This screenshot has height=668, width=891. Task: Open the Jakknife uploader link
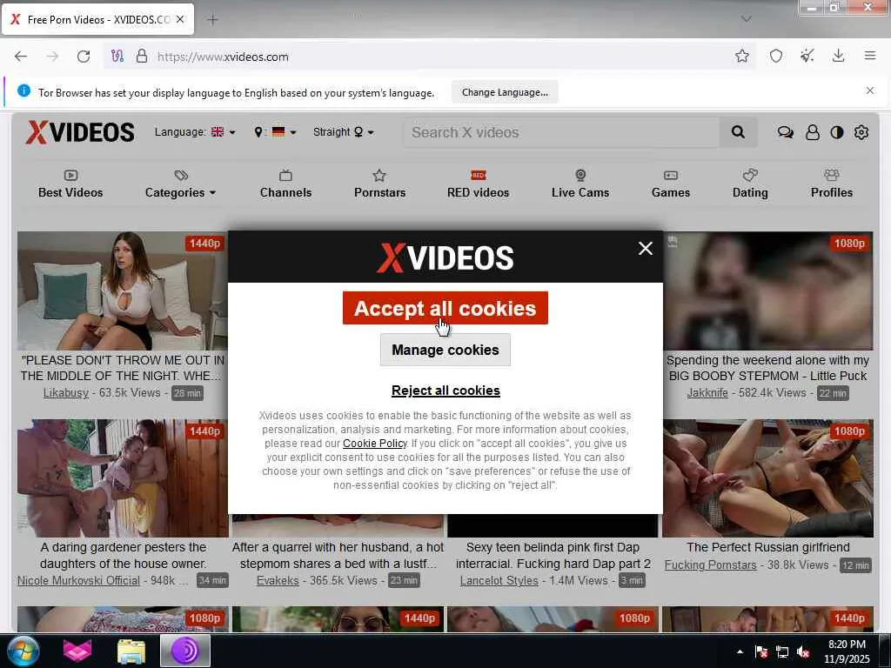point(707,392)
